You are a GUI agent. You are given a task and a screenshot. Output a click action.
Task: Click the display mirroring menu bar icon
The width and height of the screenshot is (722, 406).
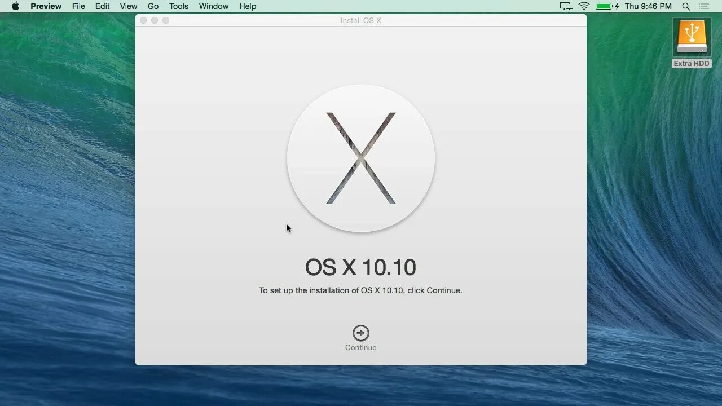click(x=566, y=6)
